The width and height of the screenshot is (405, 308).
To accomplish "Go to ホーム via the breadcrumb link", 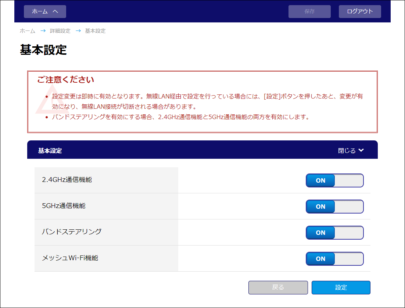I will coord(28,31).
